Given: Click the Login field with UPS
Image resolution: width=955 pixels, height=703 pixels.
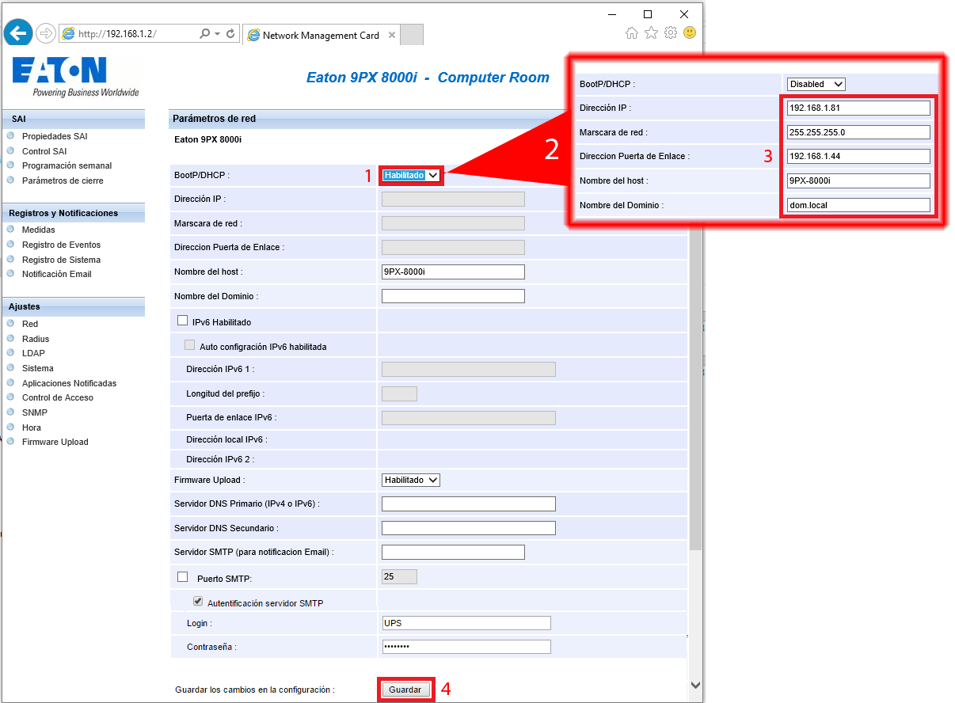Looking at the screenshot, I should pos(466,623).
